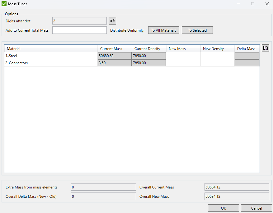Select the 2..Connectors material row
This screenshot has width=273, height=213.
[x=51, y=63]
